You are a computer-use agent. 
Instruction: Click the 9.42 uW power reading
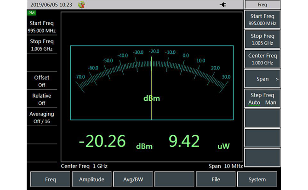[x=184, y=142]
